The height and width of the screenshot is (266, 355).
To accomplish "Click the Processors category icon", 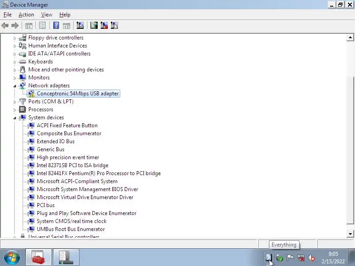I will click(x=23, y=110).
